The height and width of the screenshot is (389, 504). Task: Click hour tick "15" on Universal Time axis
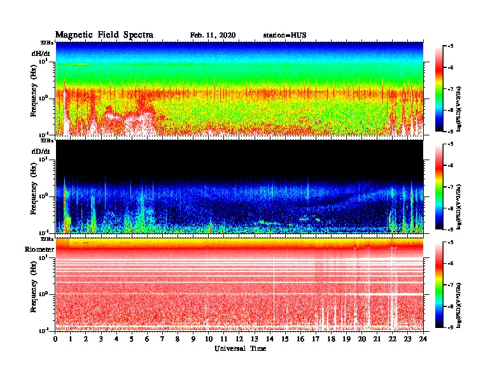(x=285, y=339)
